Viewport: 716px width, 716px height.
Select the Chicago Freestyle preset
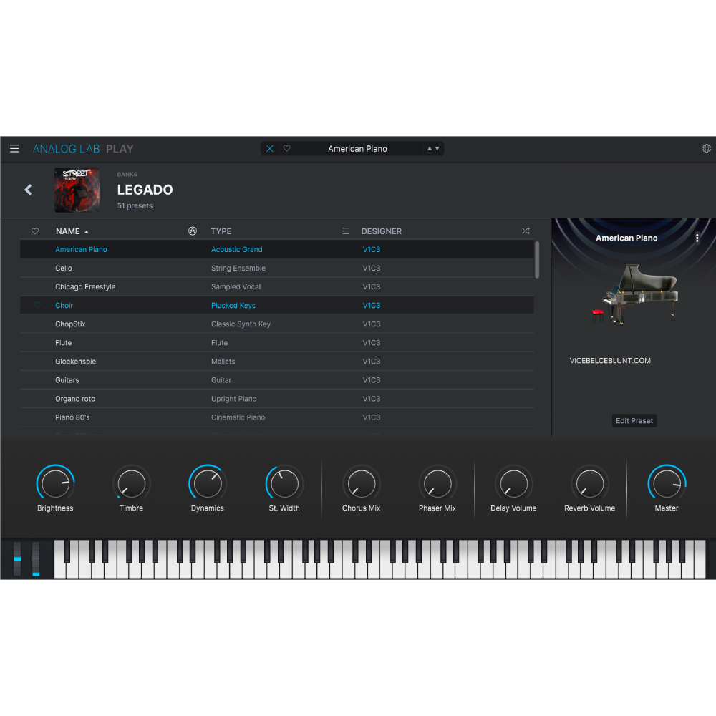(x=85, y=287)
